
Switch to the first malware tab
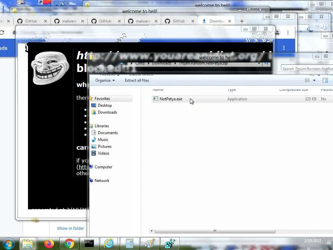coord(69,21)
